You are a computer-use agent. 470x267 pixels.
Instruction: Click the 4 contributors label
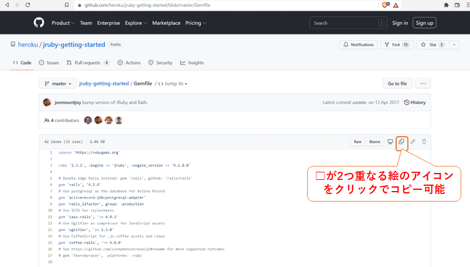62,120
